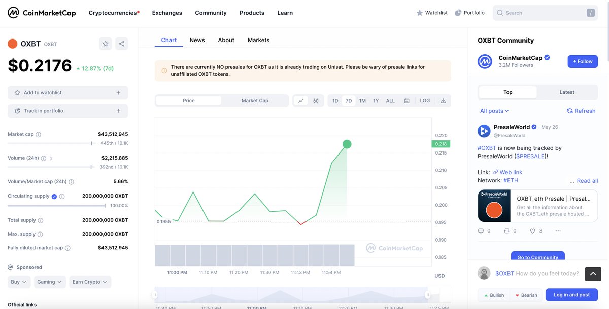This screenshot has width=609, height=309.
Task: Click the Fully diluted market cap info icon
Action: [67, 248]
